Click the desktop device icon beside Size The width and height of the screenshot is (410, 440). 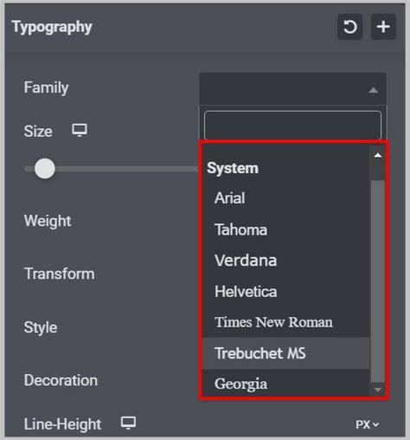[80, 131]
